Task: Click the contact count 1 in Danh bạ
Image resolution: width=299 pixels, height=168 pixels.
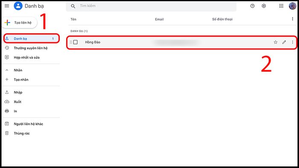Action: click(x=53, y=39)
